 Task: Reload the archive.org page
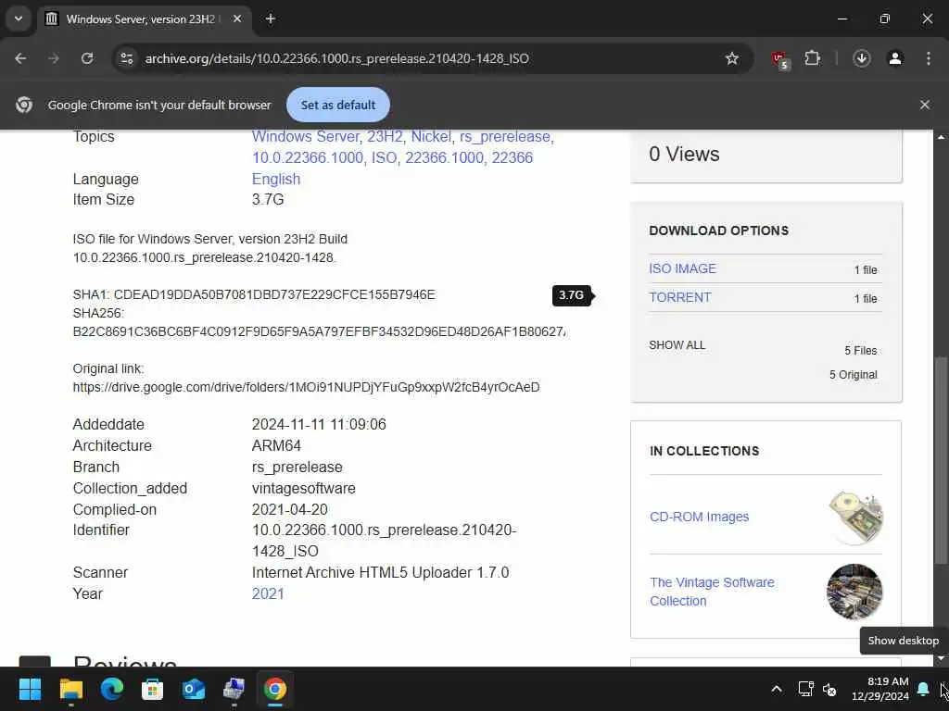tap(87, 58)
